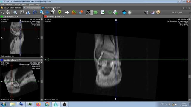Open the Windows Start button

pos(4,104)
